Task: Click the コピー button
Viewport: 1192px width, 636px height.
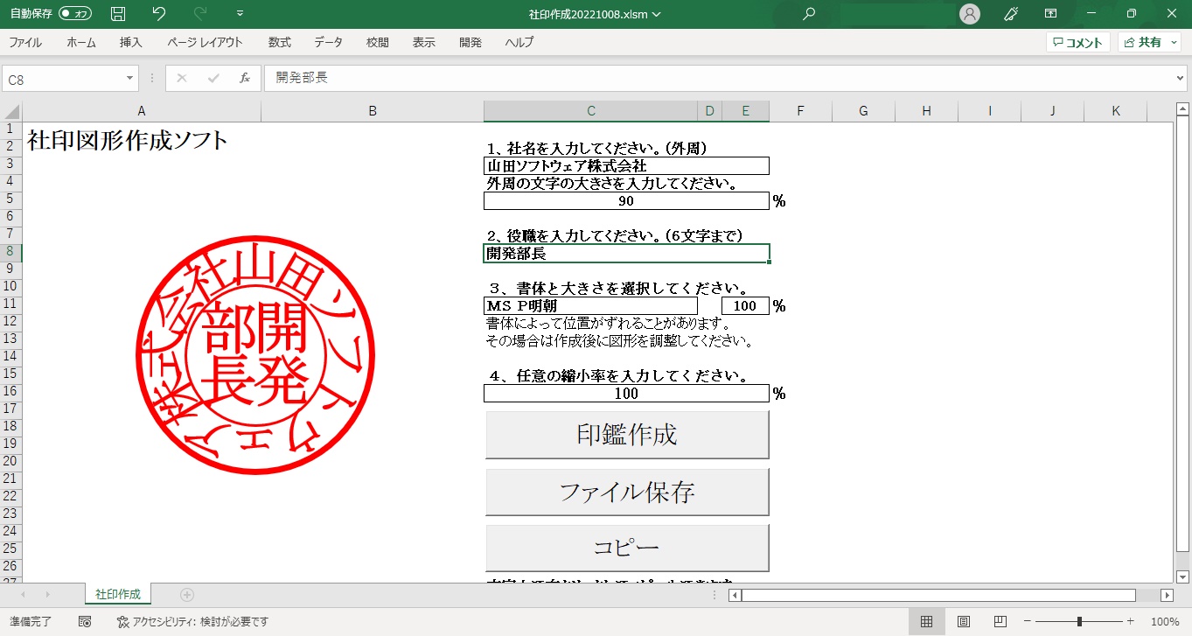Action: (x=627, y=548)
